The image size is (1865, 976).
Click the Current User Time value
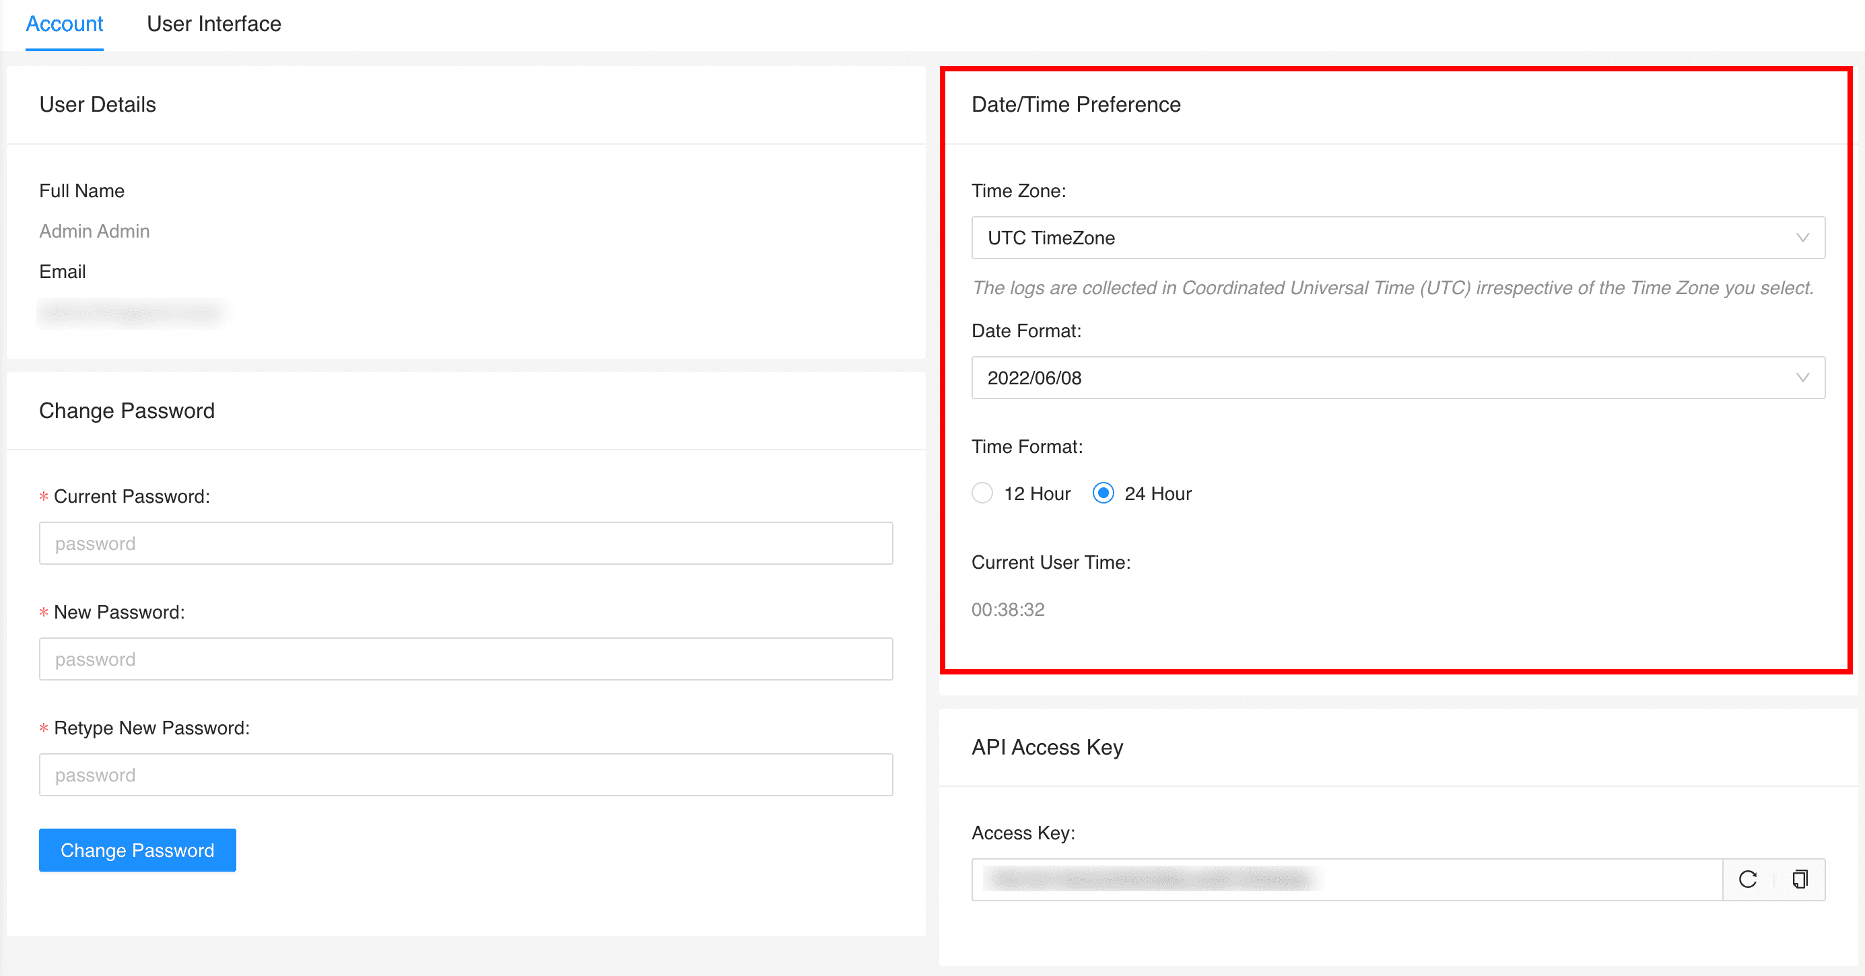[1008, 610]
